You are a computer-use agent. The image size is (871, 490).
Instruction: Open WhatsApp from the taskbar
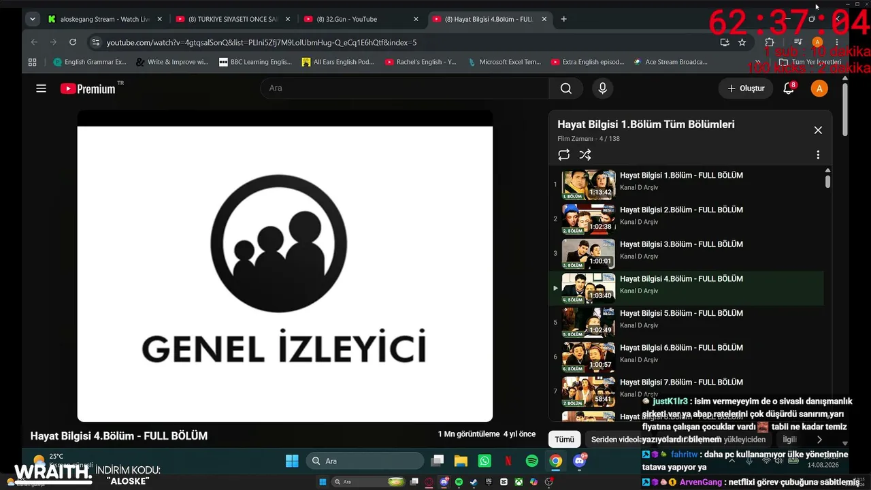[484, 461]
